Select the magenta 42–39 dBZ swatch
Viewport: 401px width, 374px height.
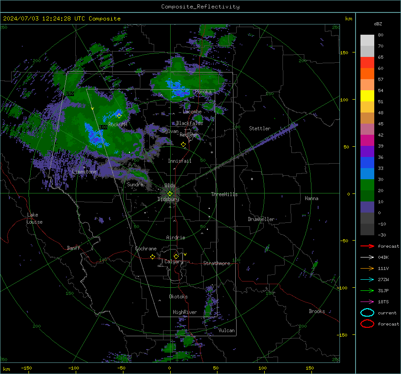click(367, 141)
